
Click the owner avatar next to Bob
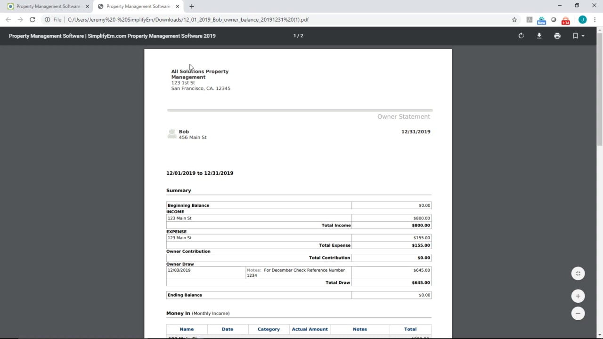172,134
